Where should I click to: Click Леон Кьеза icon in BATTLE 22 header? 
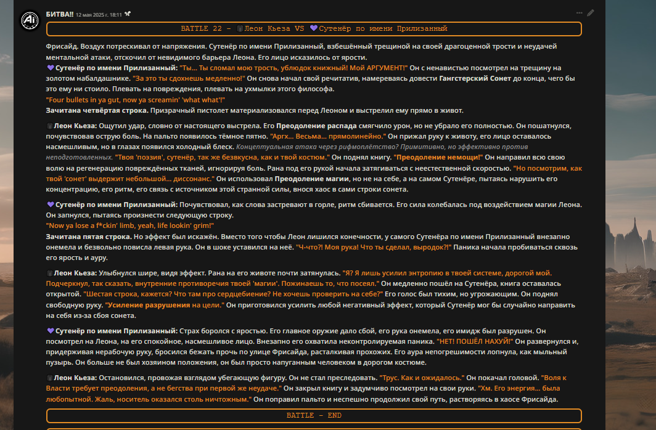[240, 28]
